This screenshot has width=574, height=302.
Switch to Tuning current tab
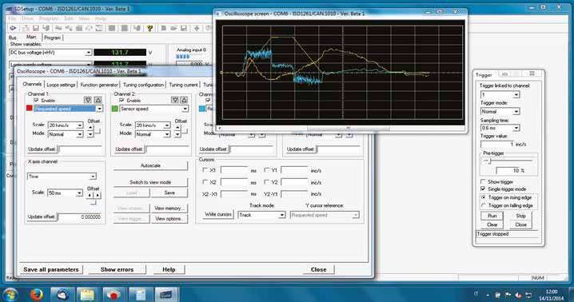tap(183, 85)
